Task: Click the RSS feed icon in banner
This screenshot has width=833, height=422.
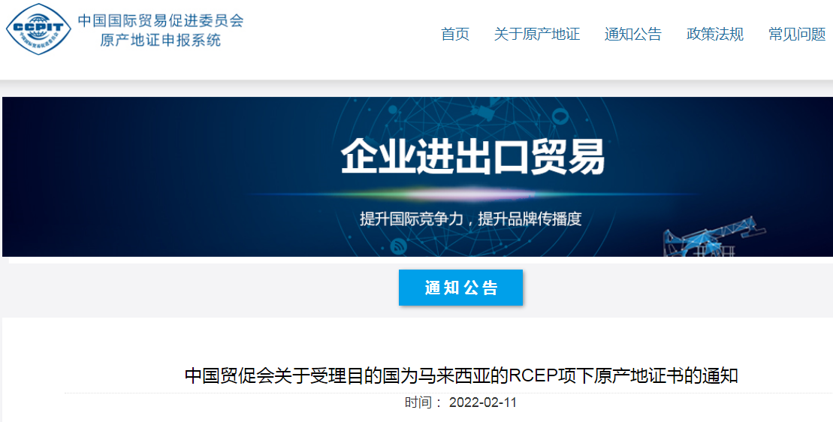Action: click(x=398, y=246)
